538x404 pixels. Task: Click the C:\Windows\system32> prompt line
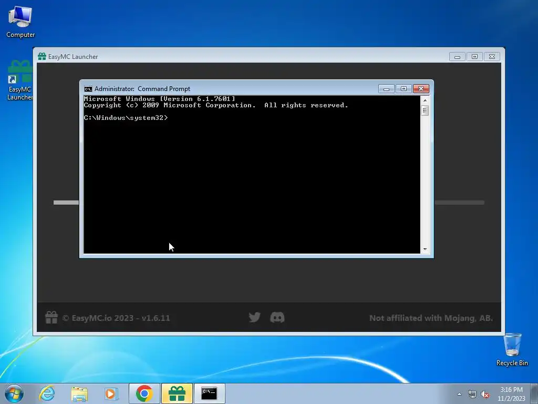(x=126, y=118)
